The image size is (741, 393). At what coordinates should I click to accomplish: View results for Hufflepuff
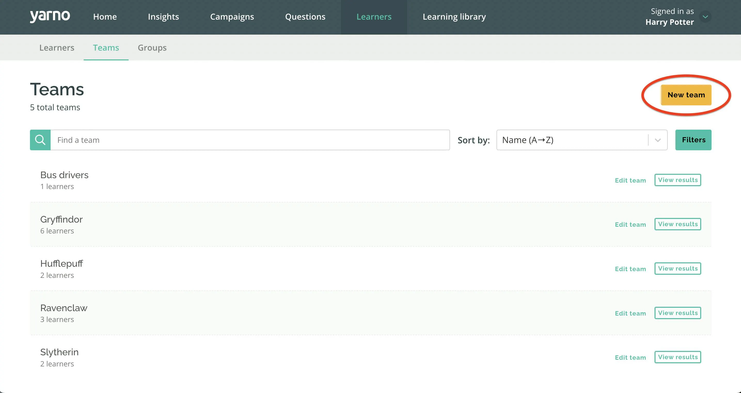click(x=678, y=269)
